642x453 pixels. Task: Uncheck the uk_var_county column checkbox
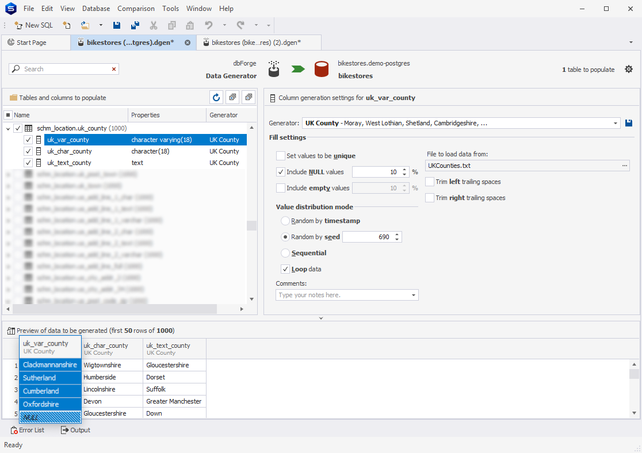pos(28,140)
